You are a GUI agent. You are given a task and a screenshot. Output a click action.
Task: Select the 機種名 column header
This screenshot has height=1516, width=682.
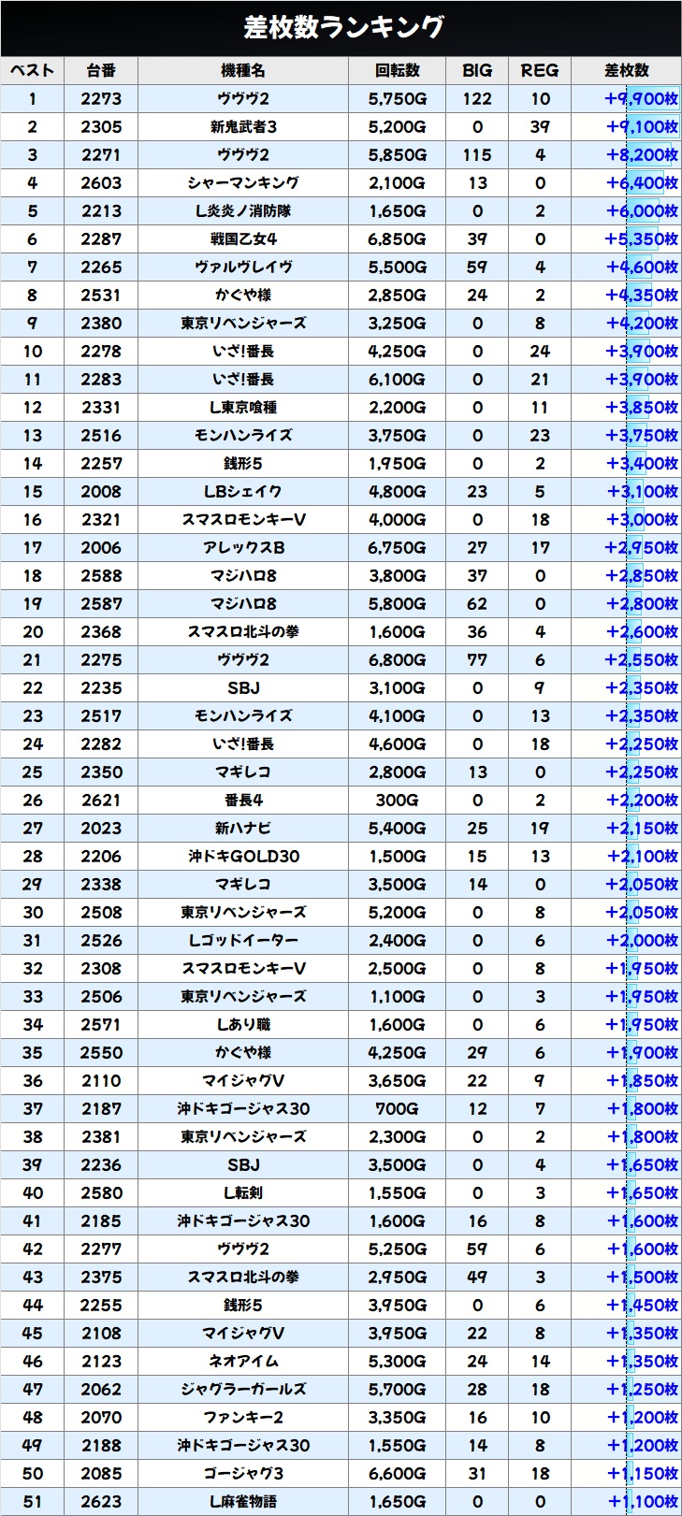[243, 70]
